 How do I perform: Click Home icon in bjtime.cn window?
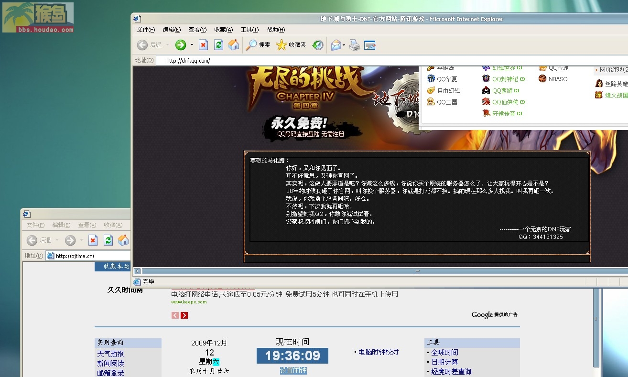[x=123, y=240]
